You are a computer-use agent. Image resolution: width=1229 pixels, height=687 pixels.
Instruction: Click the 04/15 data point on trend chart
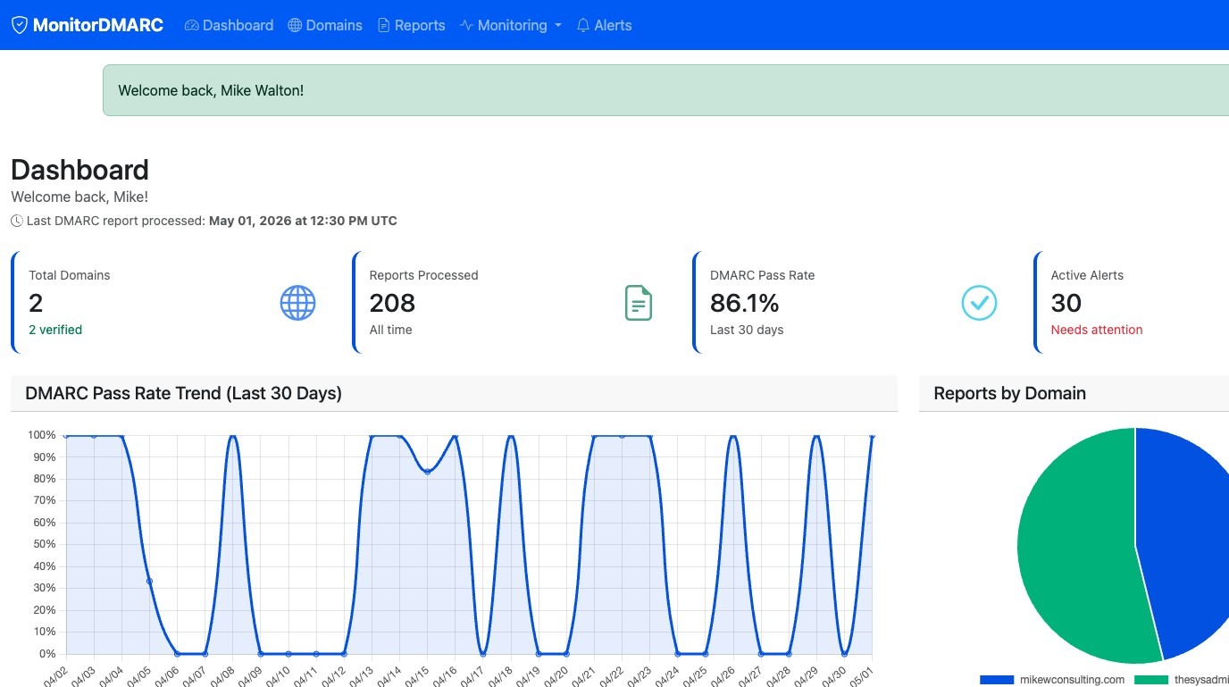(428, 472)
